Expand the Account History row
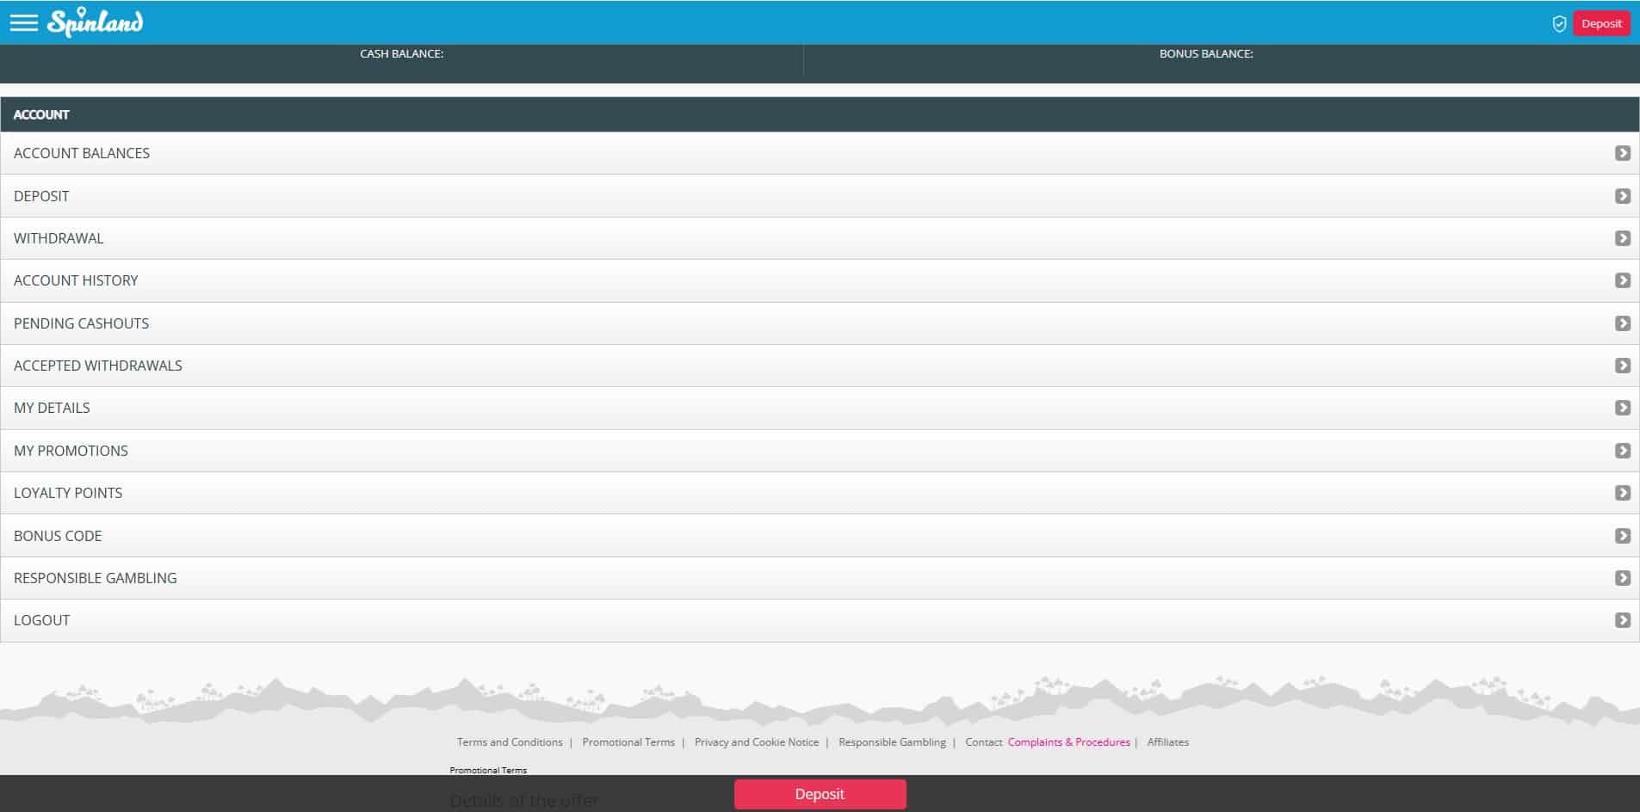 pyautogui.click(x=76, y=280)
